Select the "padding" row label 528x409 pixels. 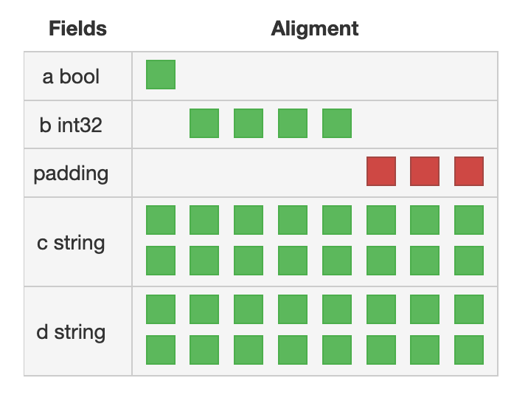(x=71, y=173)
